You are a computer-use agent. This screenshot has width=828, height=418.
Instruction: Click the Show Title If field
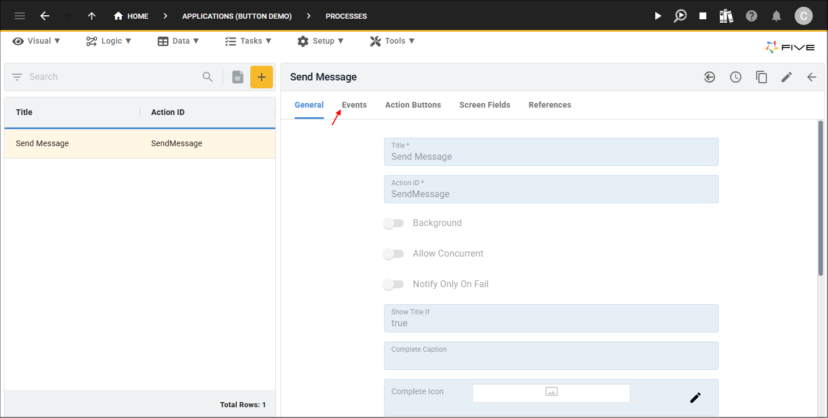551,318
